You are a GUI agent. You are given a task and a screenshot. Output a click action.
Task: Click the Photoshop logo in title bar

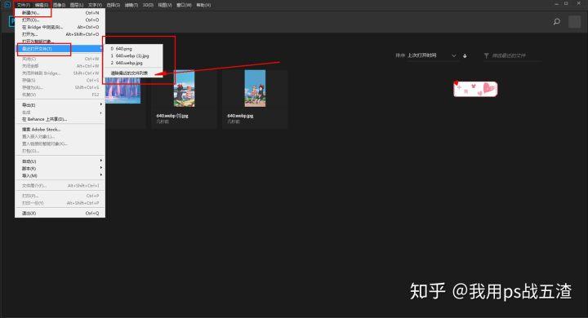tap(7, 5)
